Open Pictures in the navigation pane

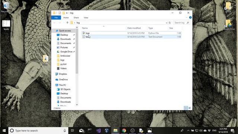(64, 47)
